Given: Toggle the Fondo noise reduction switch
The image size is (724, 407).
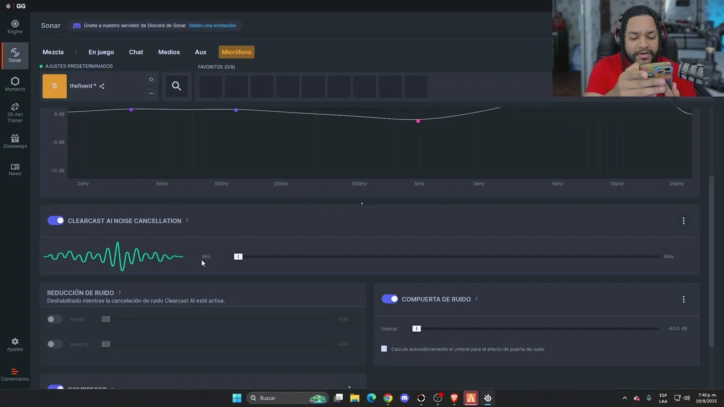Looking at the screenshot, I should coord(54,319).
